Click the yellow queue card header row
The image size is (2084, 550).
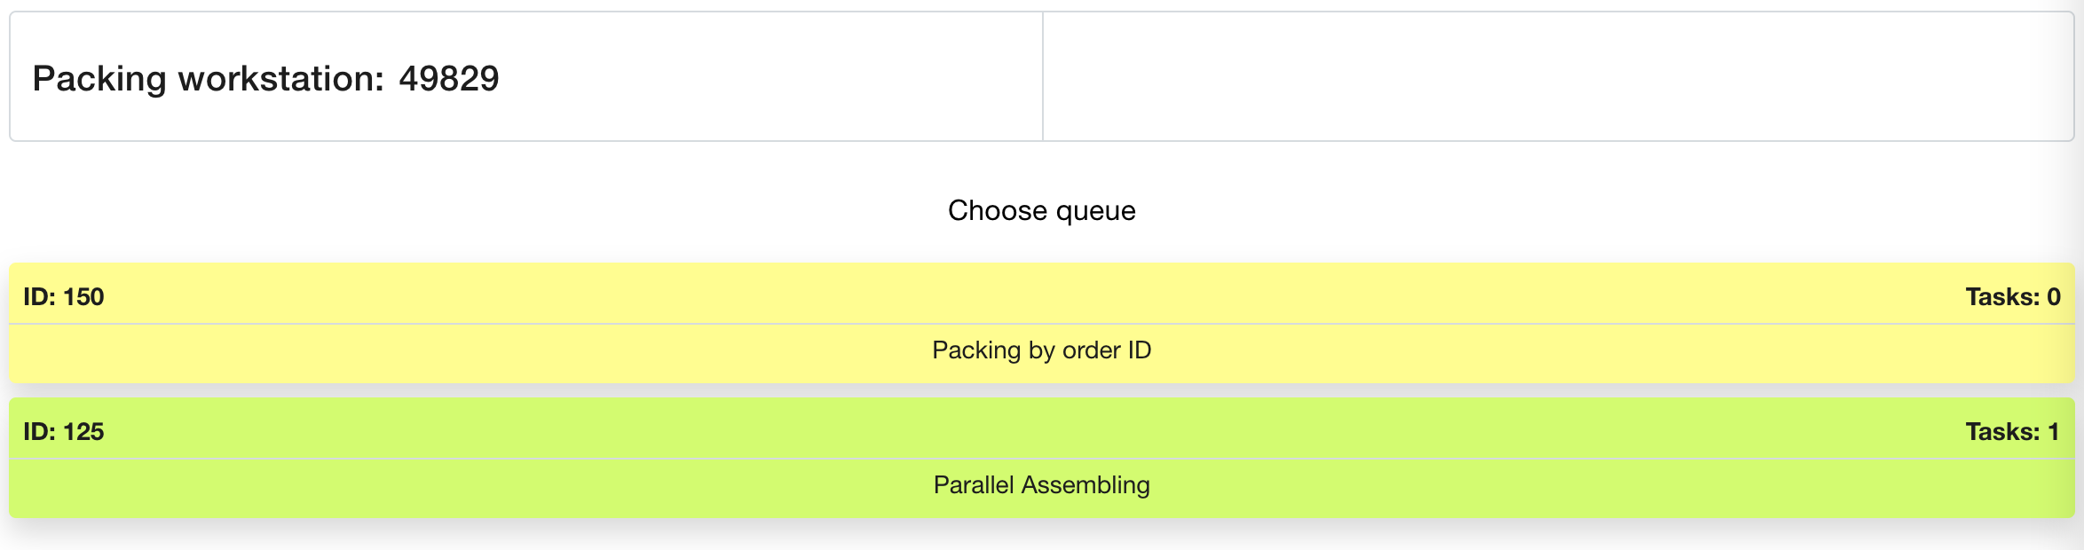(1042, 295)
